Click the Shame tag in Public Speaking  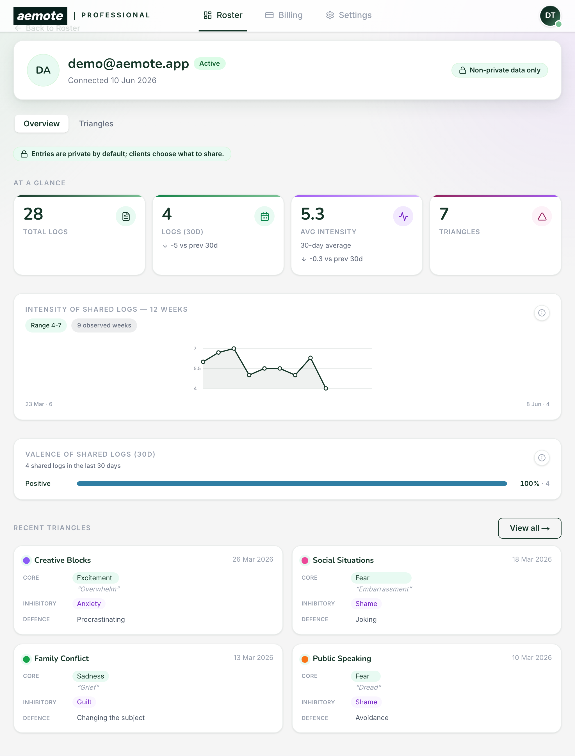pyautogui.click(x=366, y=702)
